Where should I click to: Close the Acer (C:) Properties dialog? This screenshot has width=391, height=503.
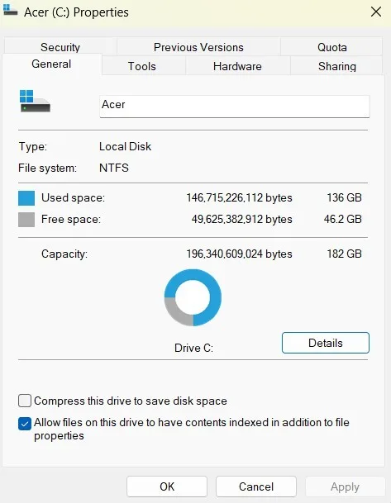pos(376,12)
